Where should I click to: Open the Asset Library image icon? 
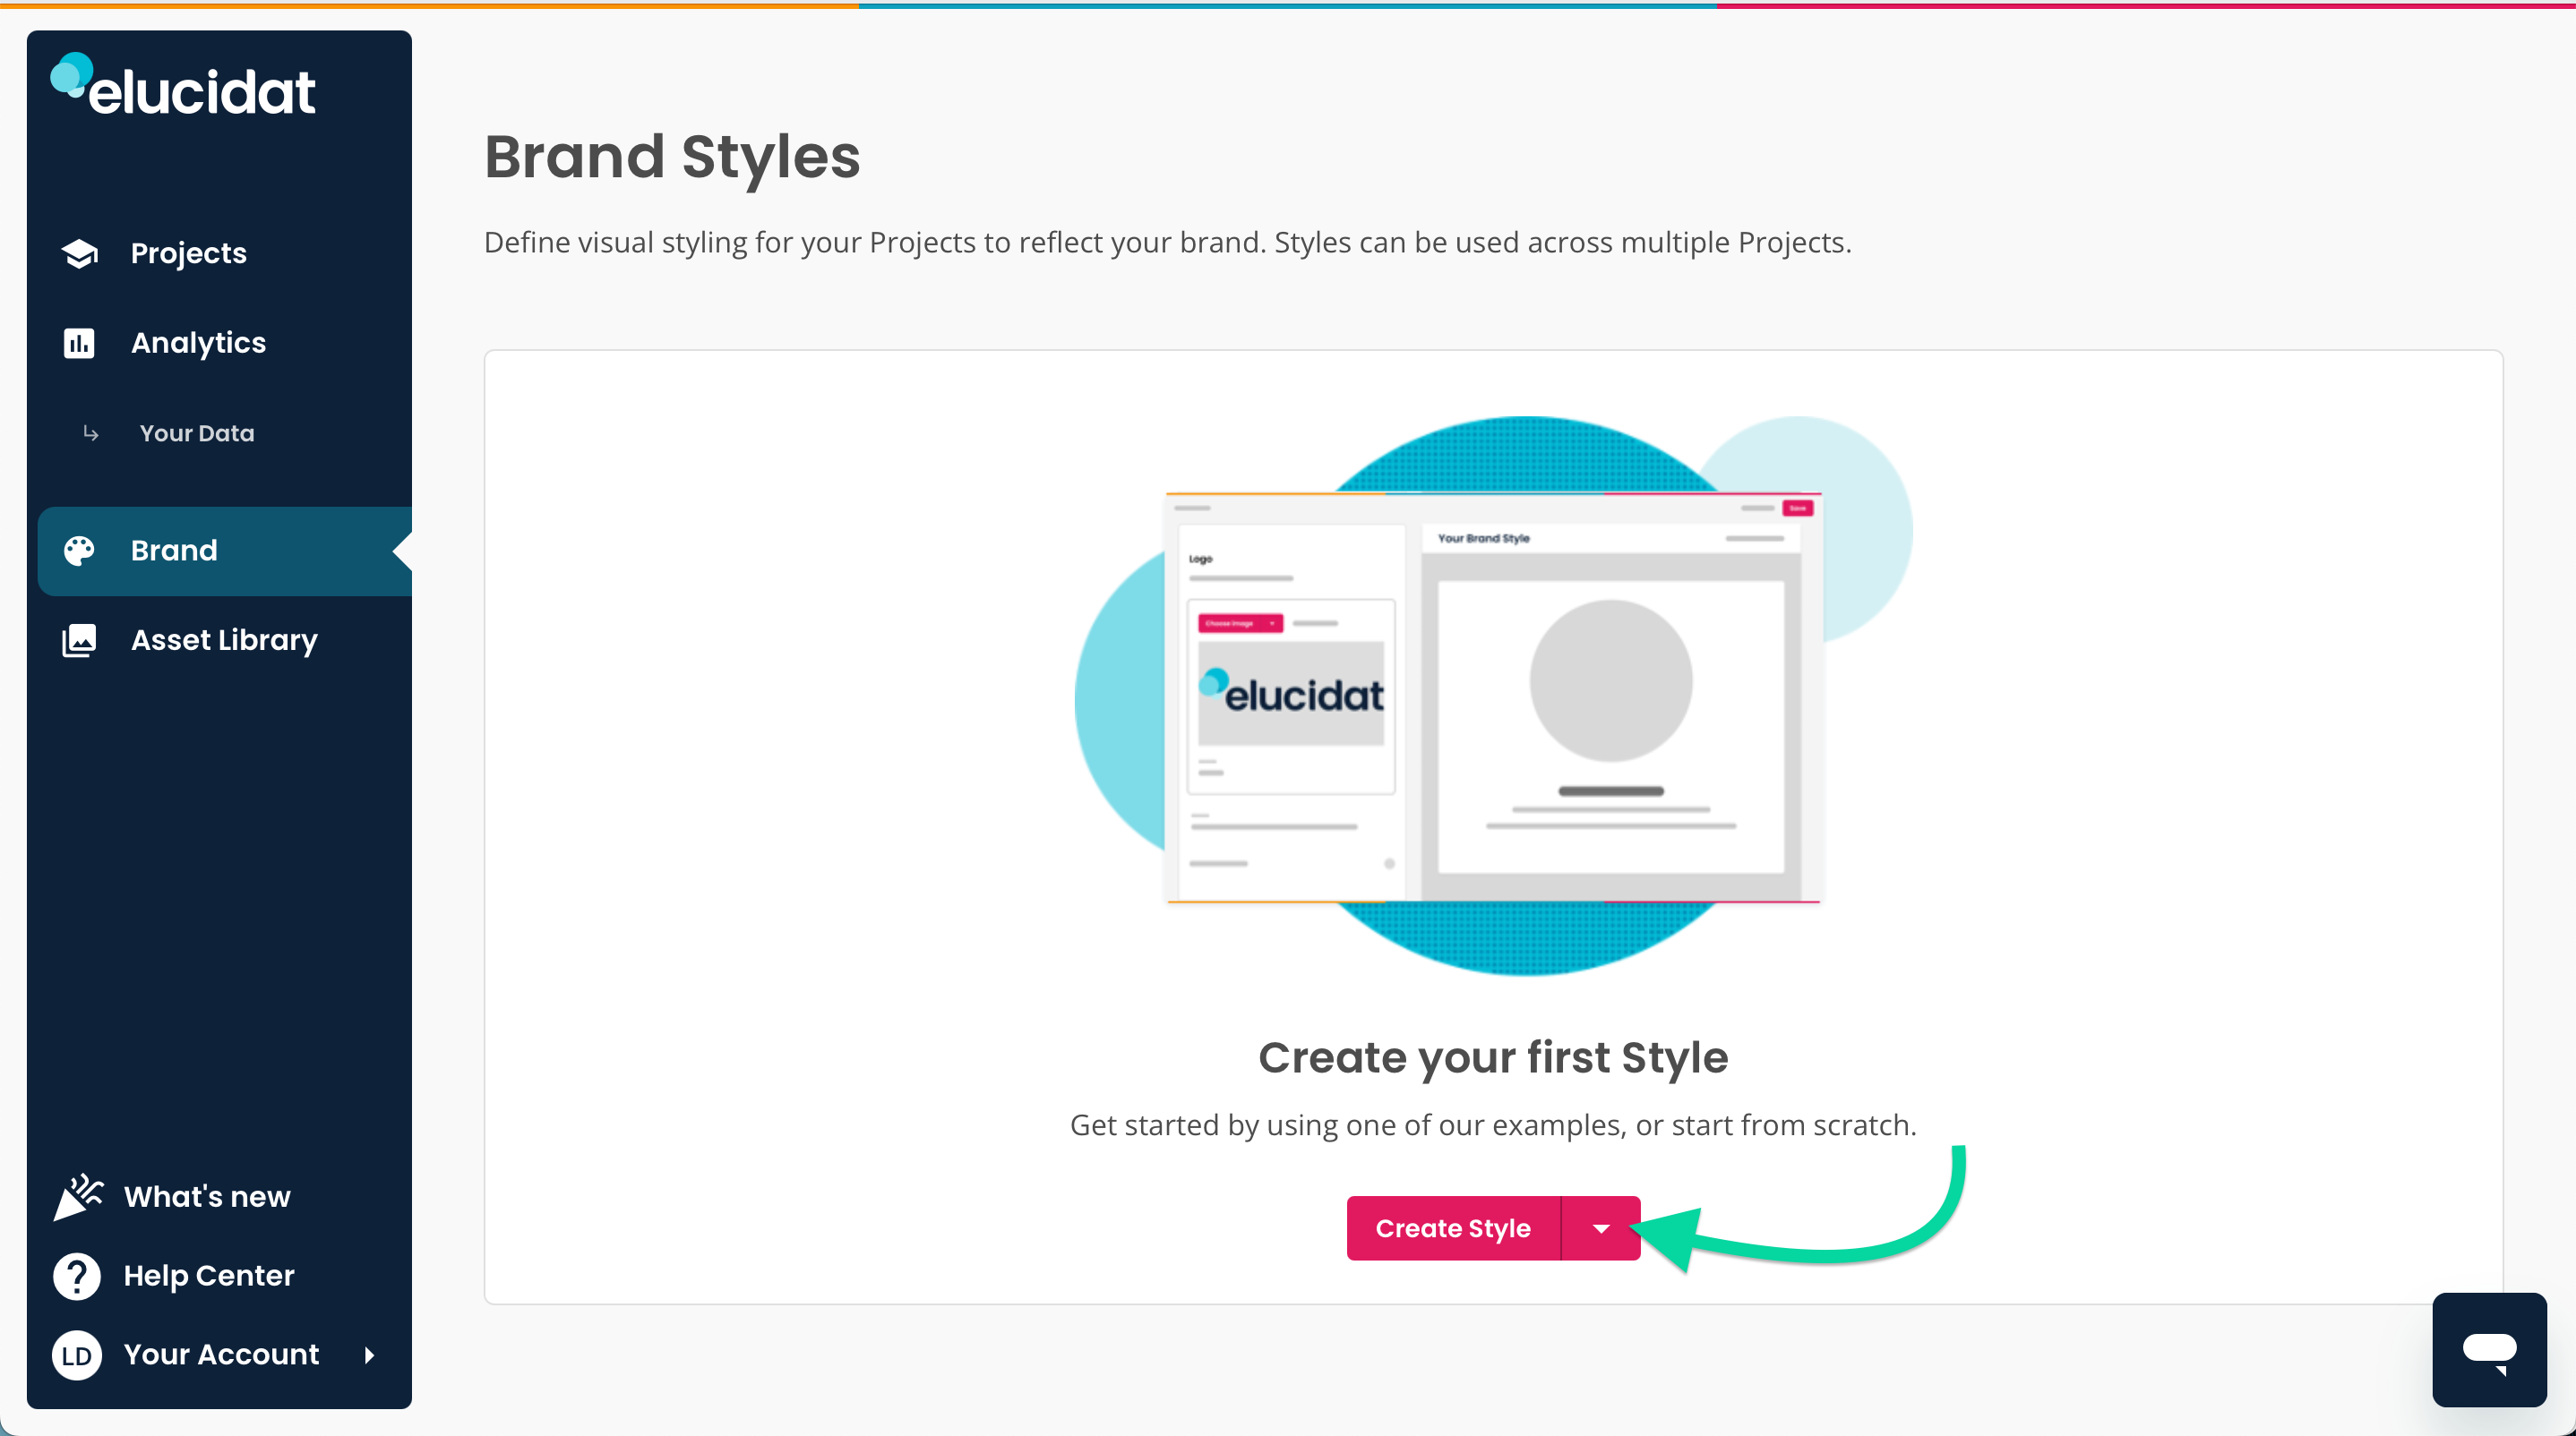pos(79,640)
